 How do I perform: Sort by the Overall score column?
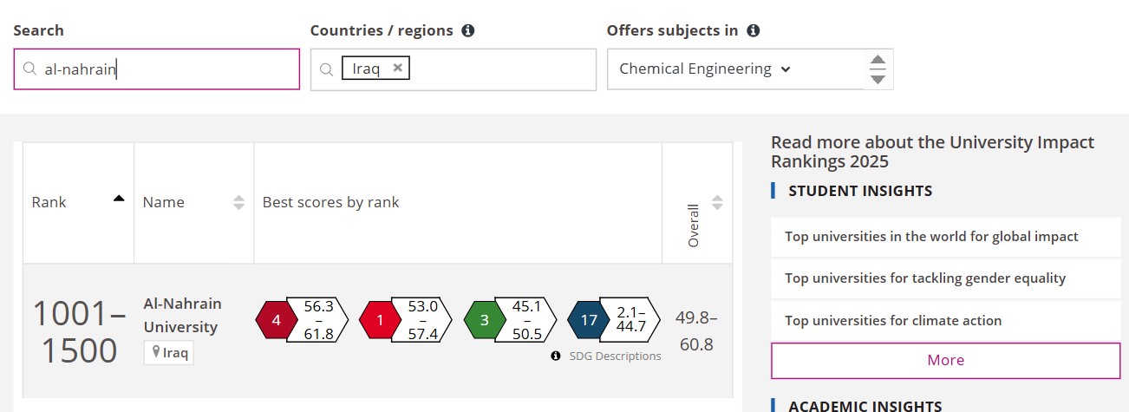click(717, 202)
